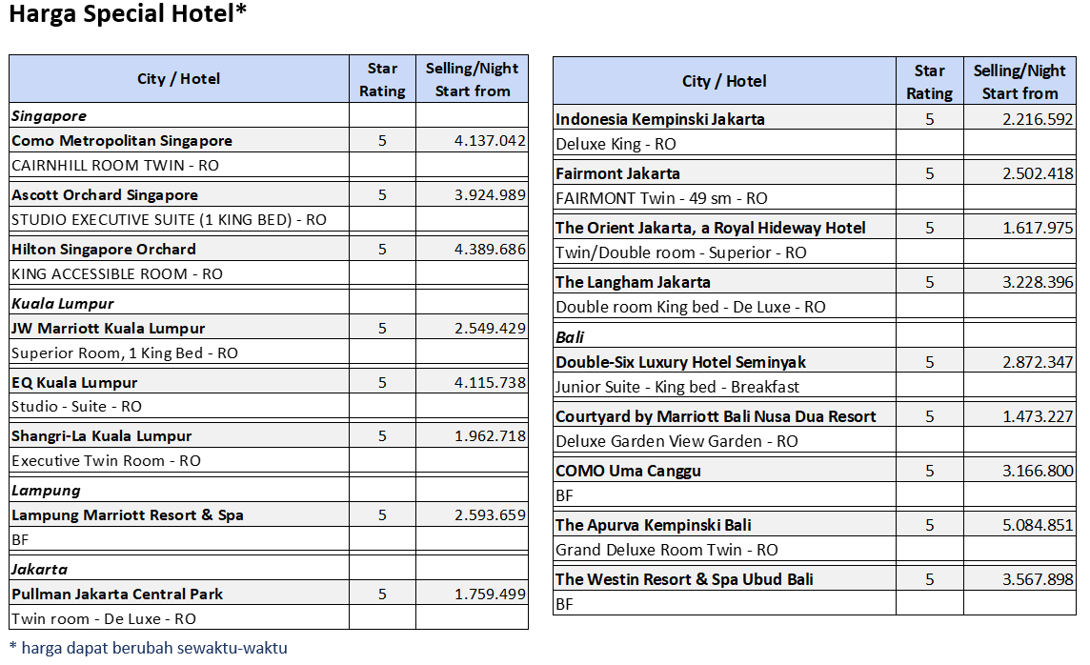1090x665 pixels.
Task: Click the Lampung Marriott Resort & Spa cell
Action: [x=128, y=514]
